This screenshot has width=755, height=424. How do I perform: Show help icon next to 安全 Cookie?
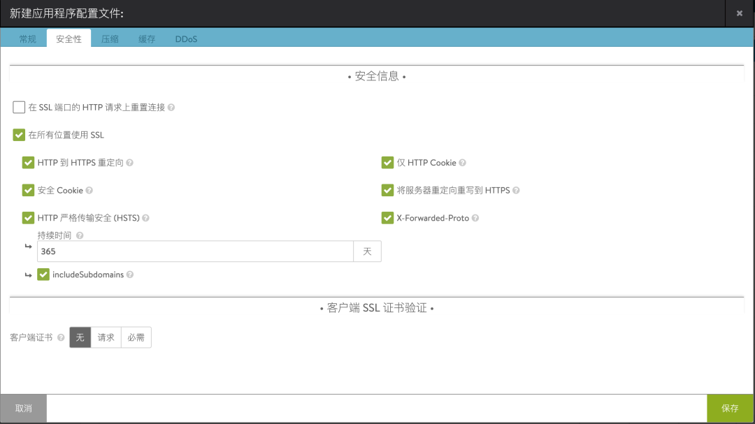(x=89, y=191)
